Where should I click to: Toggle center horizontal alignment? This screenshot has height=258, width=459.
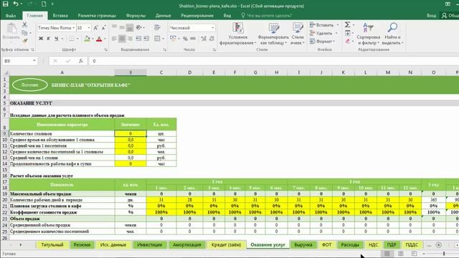click(122, 39)
